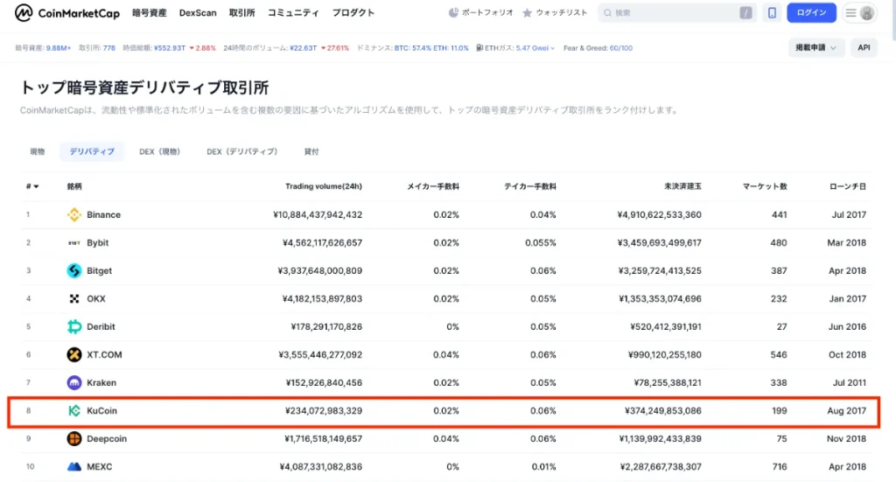Click the search magnifier icon
The height and width of the screenshot is (482, 896).
tap(607, 12)
